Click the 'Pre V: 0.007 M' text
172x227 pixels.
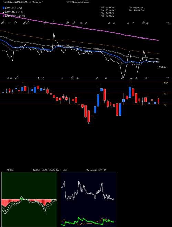click(x=137, y=10)
